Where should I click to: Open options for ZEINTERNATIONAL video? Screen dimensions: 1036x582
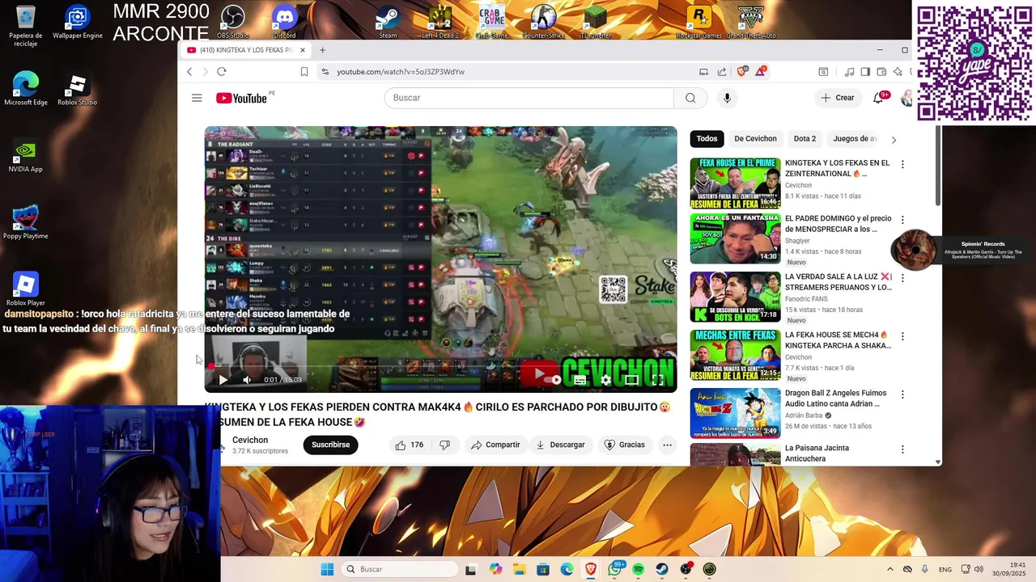[902, 165]
